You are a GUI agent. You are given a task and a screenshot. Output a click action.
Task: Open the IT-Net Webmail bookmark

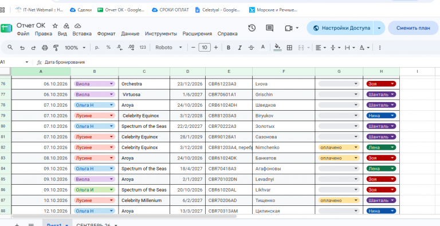40,10
